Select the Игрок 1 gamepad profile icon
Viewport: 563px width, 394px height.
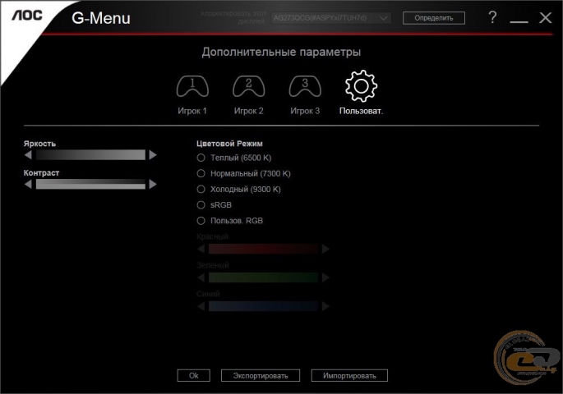pos(192,86)
